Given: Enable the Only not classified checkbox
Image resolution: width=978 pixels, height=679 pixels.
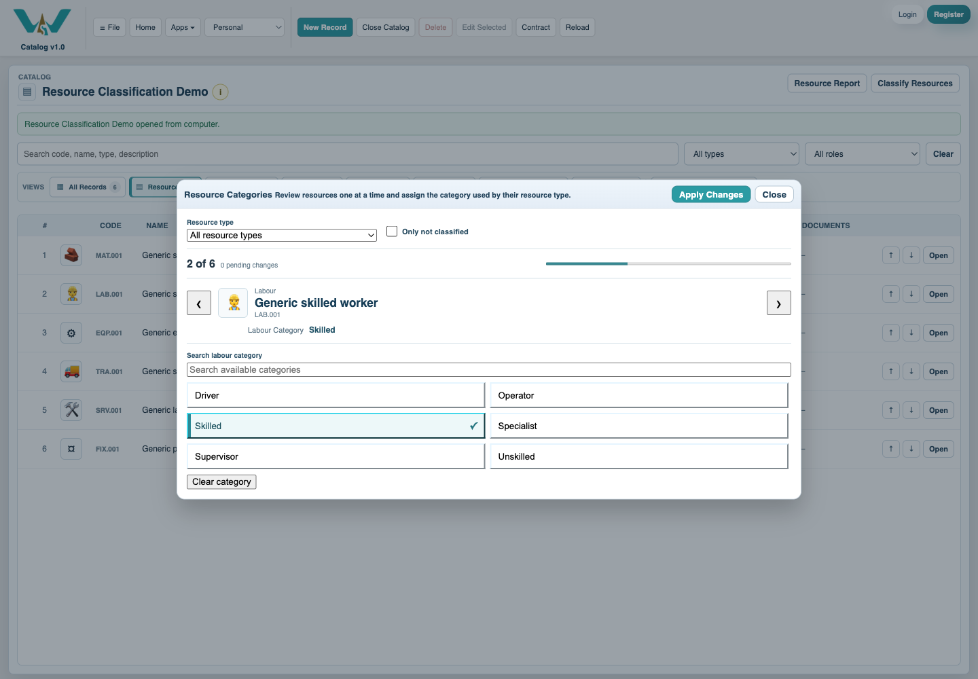Looking at the screenshot, I should pyautogui.click(x=392, y=232).
